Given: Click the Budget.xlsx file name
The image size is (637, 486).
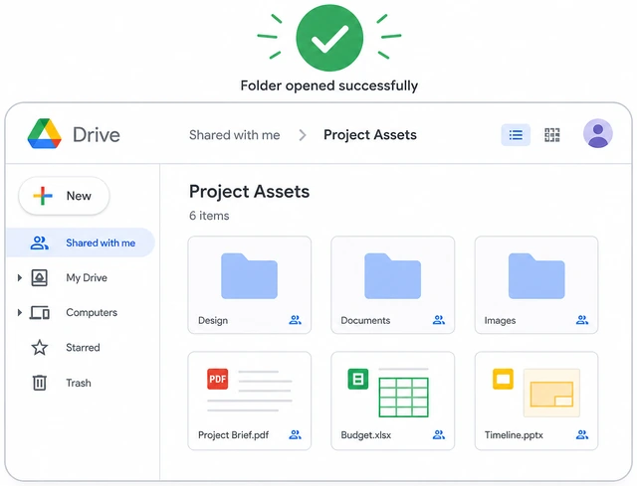Looking at the screenshot, I should pos(365,435).
